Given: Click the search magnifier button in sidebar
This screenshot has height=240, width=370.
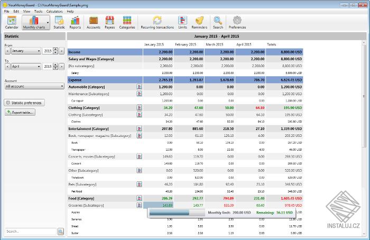Looking at the screenshot, I should [61, 232].
